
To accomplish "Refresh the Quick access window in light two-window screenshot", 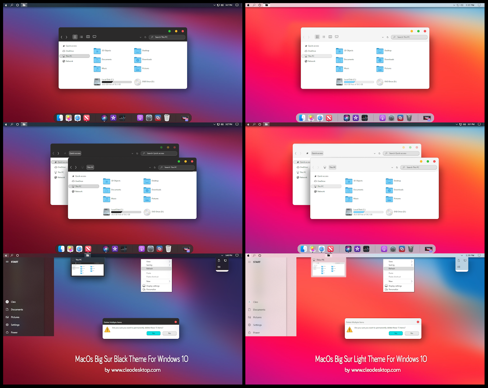I will pyautogui.click(x=379, y=153).
